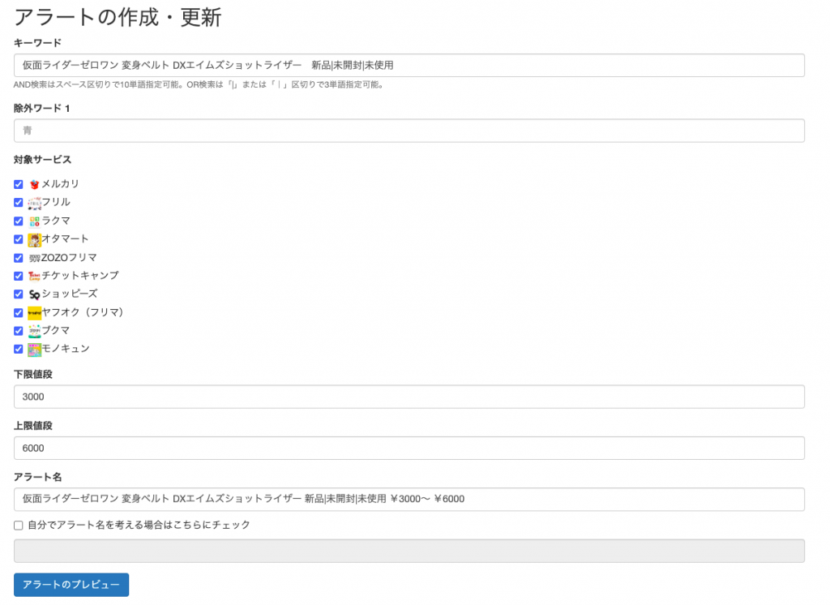Click the モノキュン service icon
The image size is (830, 605).
tap(34, 349)
